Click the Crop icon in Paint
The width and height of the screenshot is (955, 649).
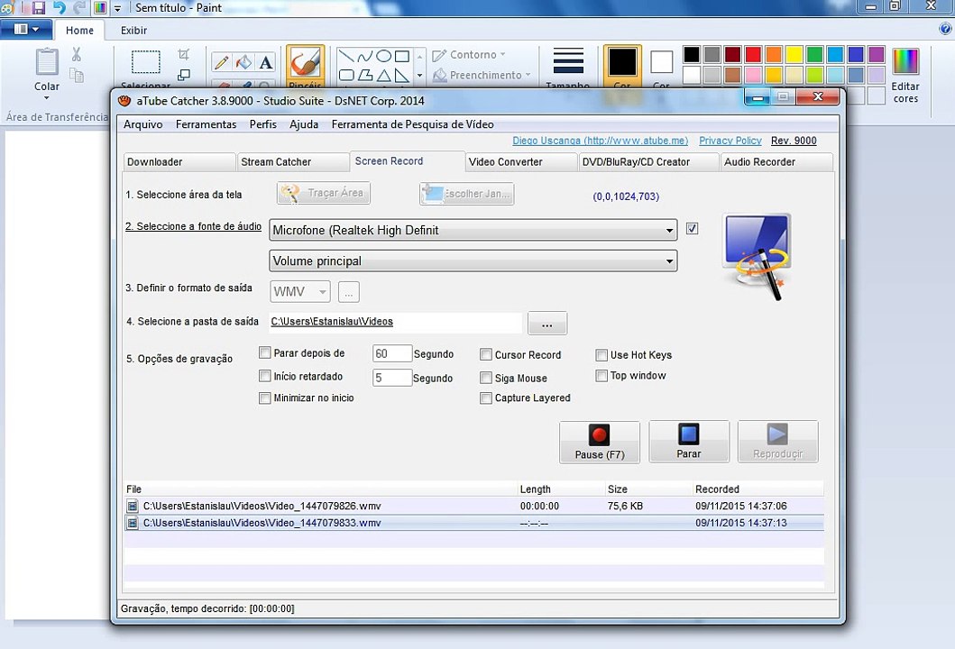pos(183,54)
